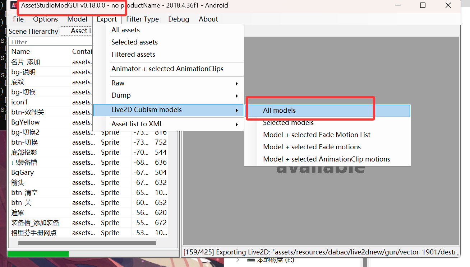Close the Export menu
Image resolution: width=470 pixels, height=267 pixels.
pyautogui.click(x=107, y=19)
